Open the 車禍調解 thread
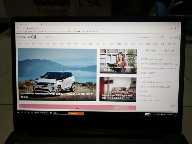Screen dimensions: 192x144 [x=143, y=91]
